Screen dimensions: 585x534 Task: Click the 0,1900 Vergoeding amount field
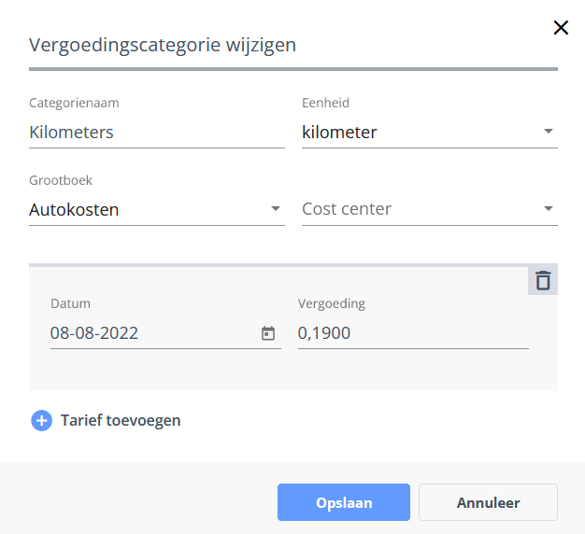(x=413, y=333)
